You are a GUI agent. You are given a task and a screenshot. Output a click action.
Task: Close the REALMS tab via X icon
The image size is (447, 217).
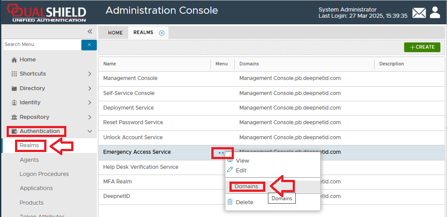pos(161,33)
